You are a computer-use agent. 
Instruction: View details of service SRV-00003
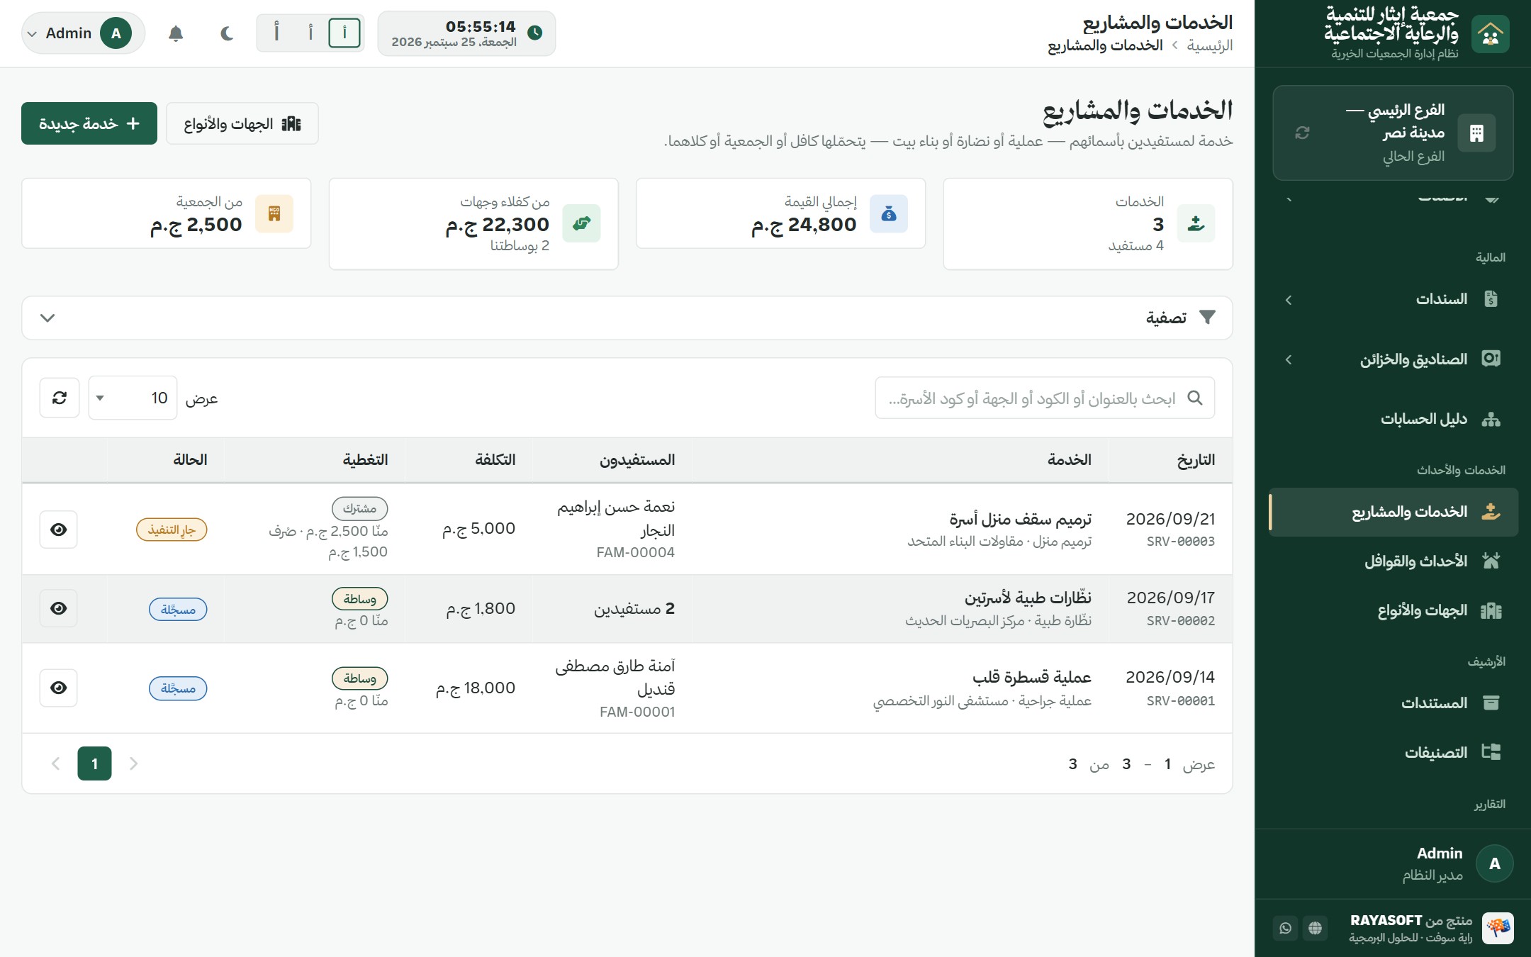pyautogui.click(x=59, y=530)
